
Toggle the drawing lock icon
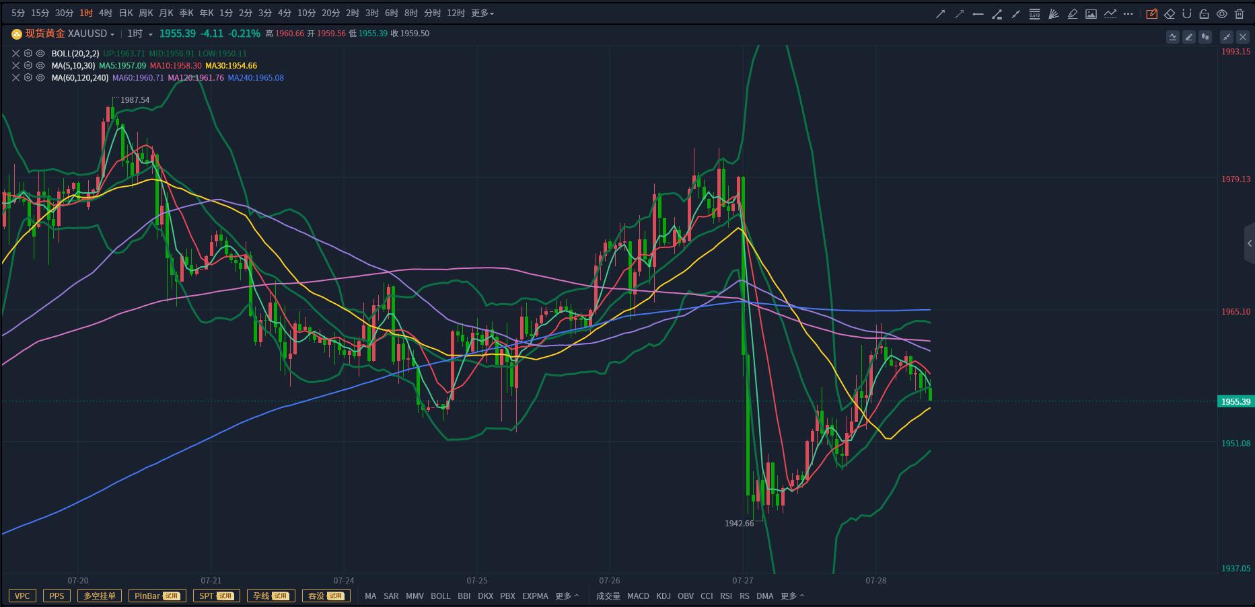1205,13
